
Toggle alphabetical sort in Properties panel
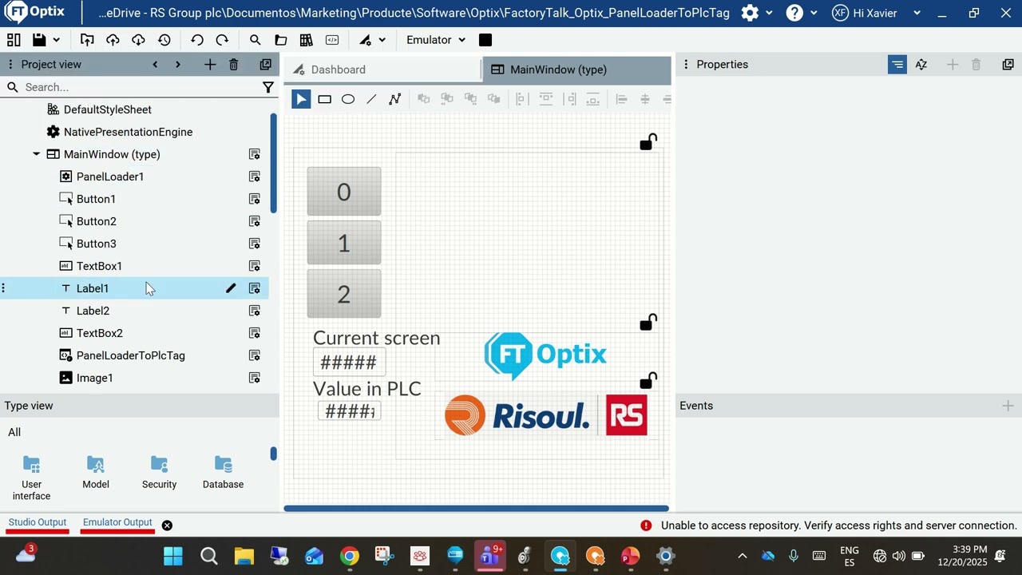[x=921, y=65]
